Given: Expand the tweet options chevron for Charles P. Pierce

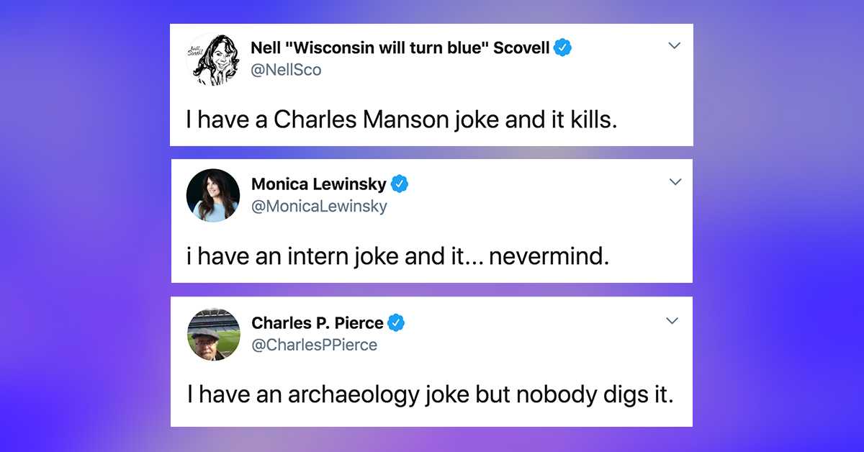Looking at the screenshot, I should tap(672, 321).
